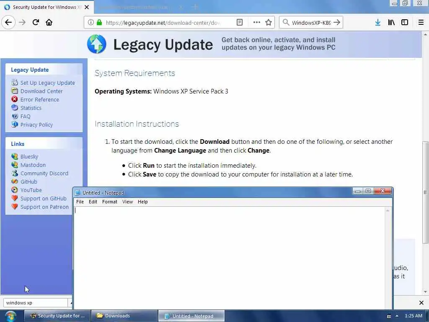Open FAQ sidebar link
Screen dimensions: 429x322
click(25, 117)
